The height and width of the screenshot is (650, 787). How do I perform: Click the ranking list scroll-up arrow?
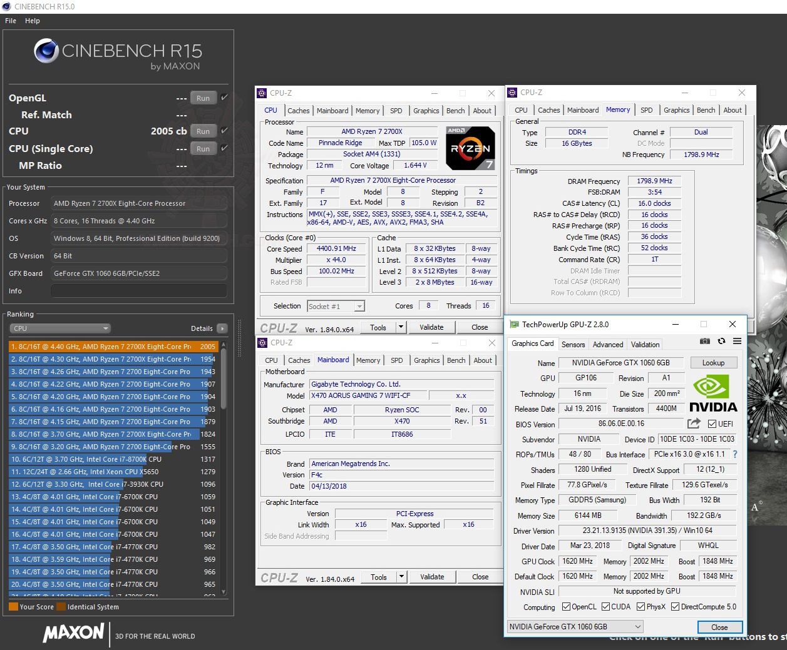[x=224, y=345]
